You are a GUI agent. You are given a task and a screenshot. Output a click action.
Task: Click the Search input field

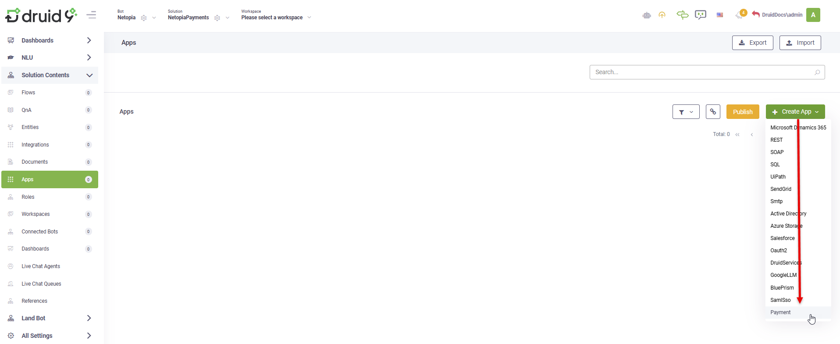click(701, 72)
